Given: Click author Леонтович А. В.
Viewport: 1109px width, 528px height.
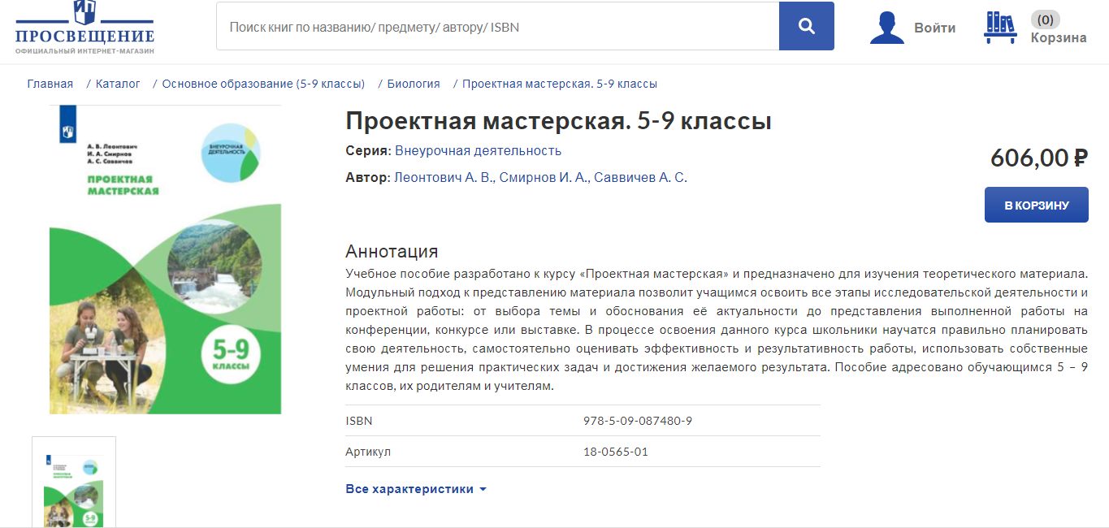Looking at the screenshot, I should 444,177.
